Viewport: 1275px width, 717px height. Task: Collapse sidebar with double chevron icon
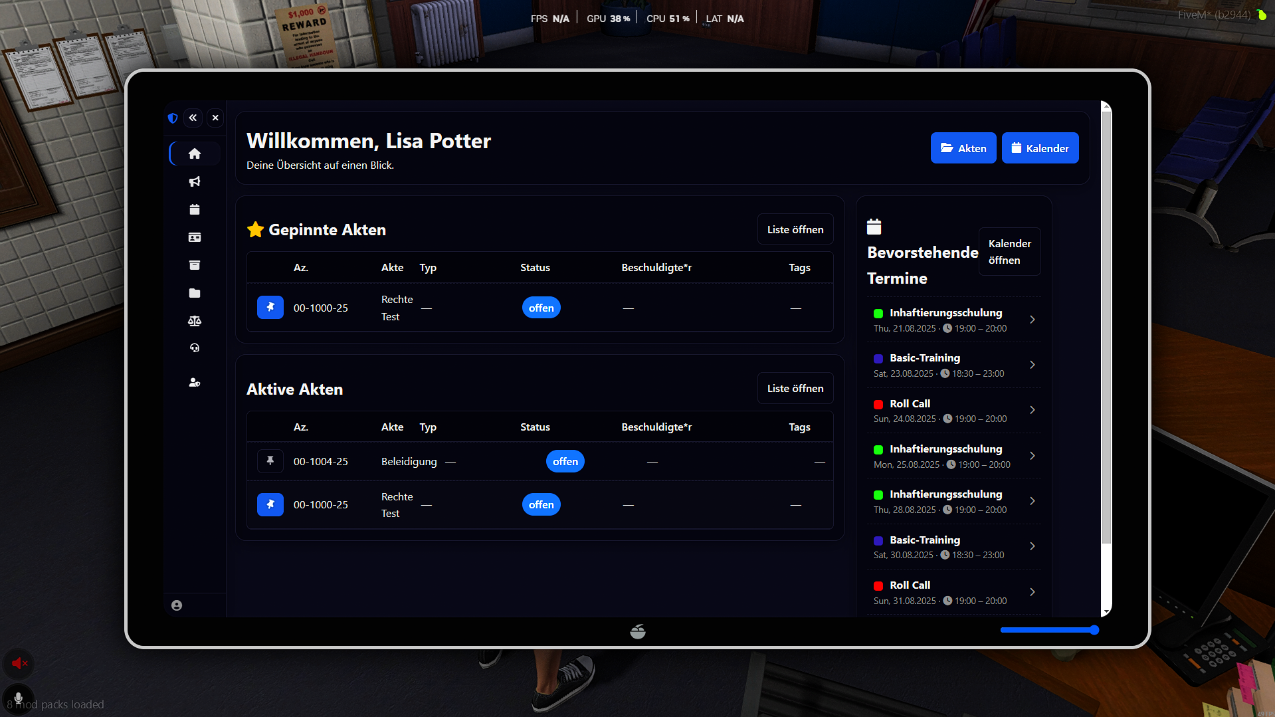[193, 118]
